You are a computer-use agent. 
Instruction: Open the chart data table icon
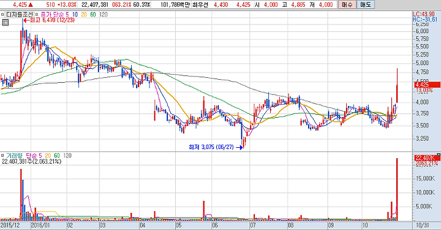(x=5, y=23)
